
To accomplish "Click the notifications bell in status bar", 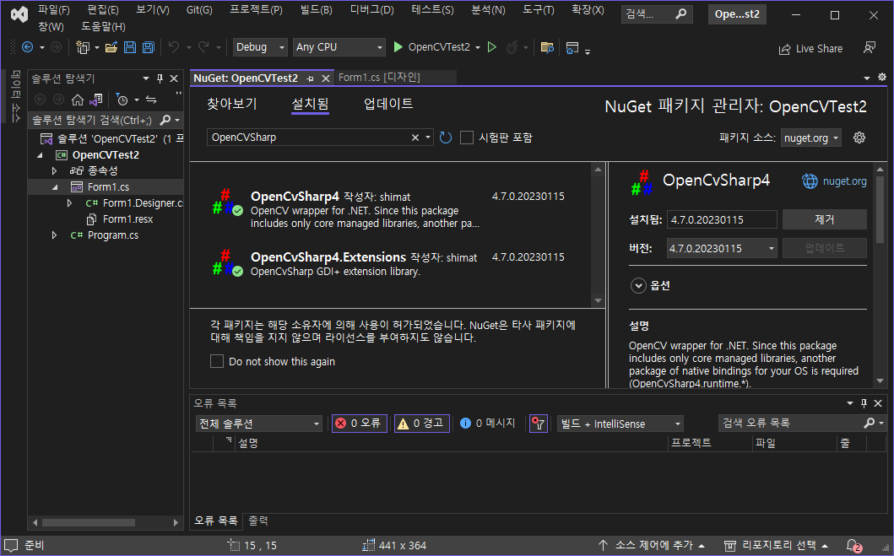I will pos(853,546).
